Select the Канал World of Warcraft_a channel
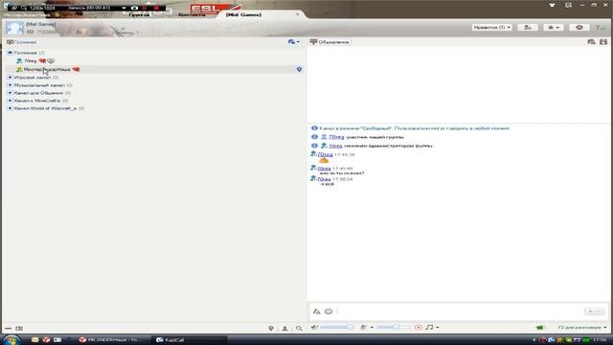Viewport: 613px width, 345px height. [45, 108]
